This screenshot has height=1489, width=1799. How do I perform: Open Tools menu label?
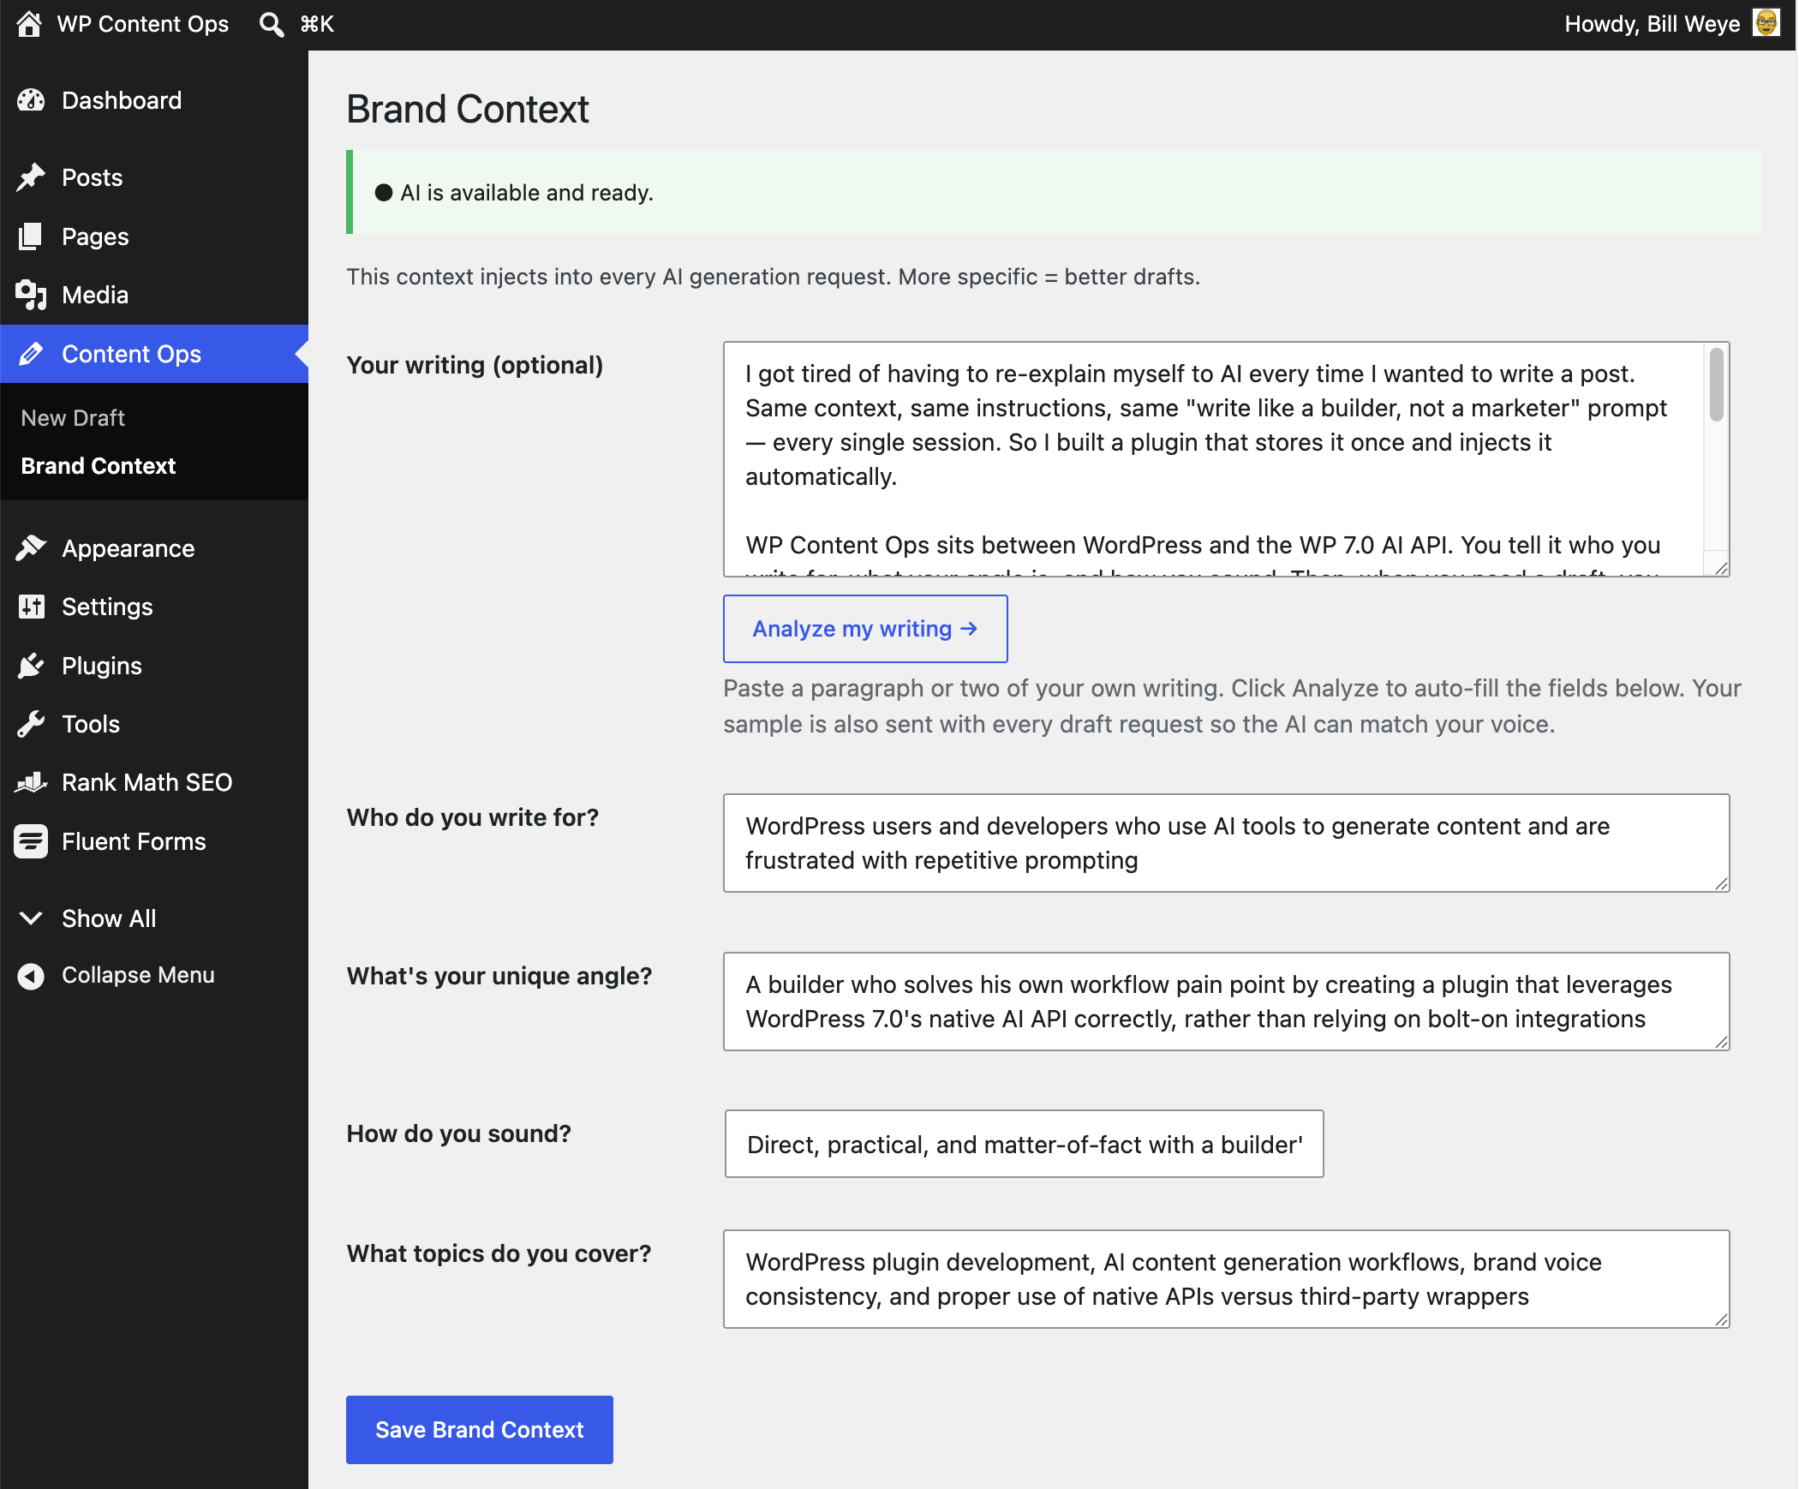point(91,724)
